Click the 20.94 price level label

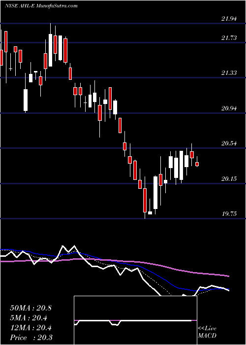(229, 108)
